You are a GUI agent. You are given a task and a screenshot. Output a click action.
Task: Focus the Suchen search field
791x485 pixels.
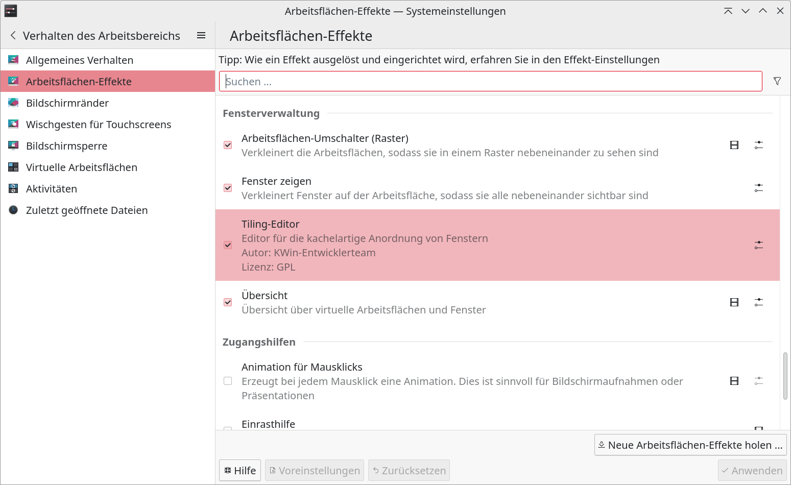coord(490,82)
